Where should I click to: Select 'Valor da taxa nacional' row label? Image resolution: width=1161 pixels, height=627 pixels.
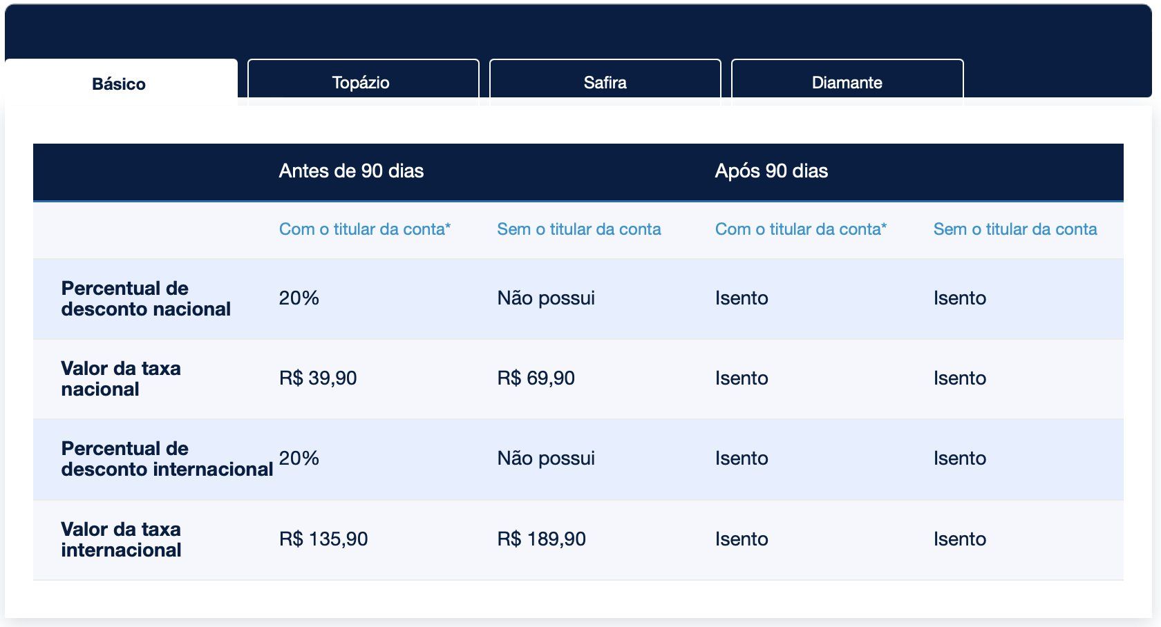point(121,378)
